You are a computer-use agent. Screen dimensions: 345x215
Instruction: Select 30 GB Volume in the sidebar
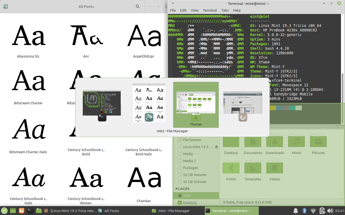click(x=196, y=182)
